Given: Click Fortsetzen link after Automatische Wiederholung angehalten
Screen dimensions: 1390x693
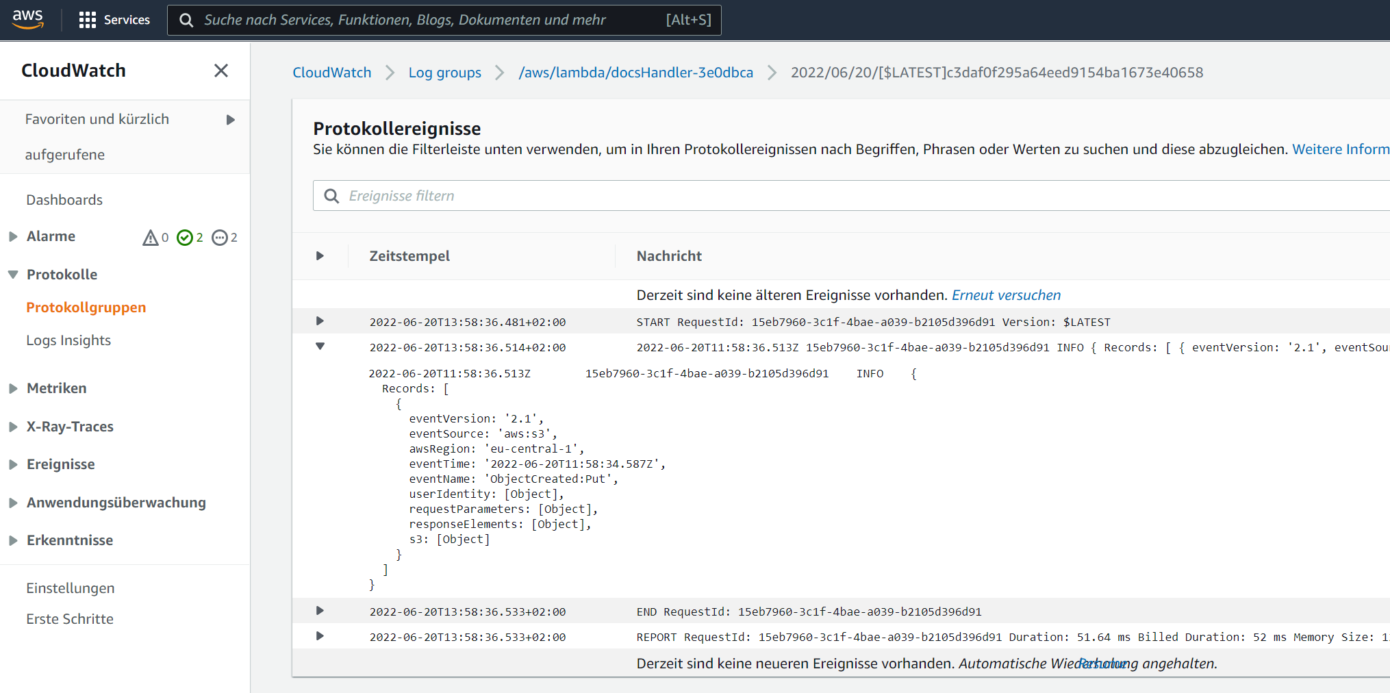Looking at the screenshot, I should tap(1102, 664).
